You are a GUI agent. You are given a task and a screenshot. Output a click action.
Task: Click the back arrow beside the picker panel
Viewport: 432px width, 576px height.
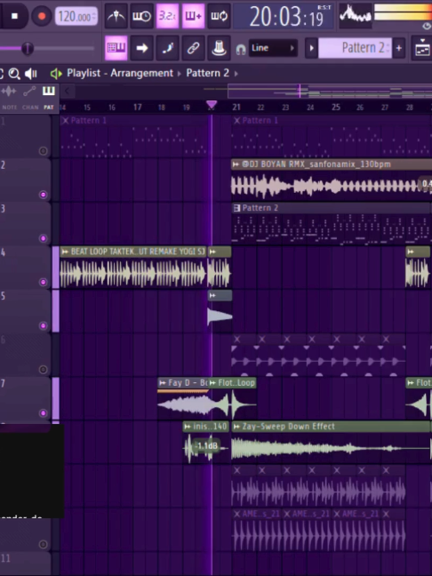(x=67, y=91)
